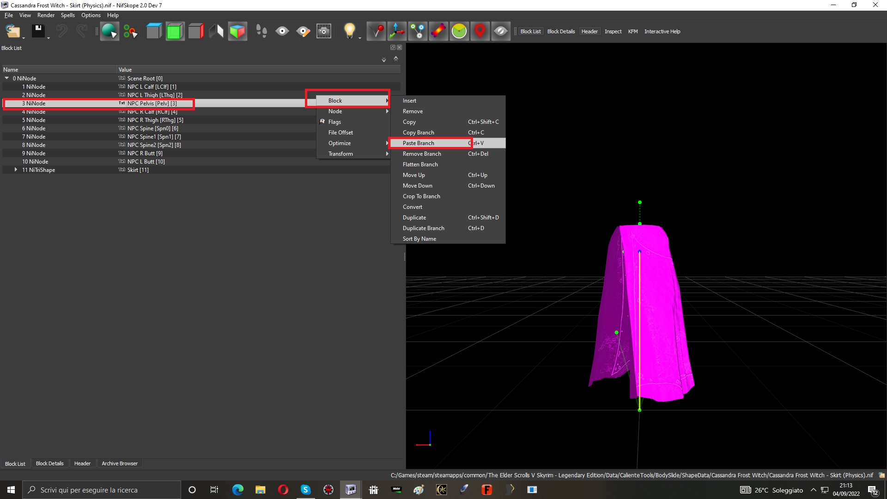Open File Explorer from taskbar

261,490
